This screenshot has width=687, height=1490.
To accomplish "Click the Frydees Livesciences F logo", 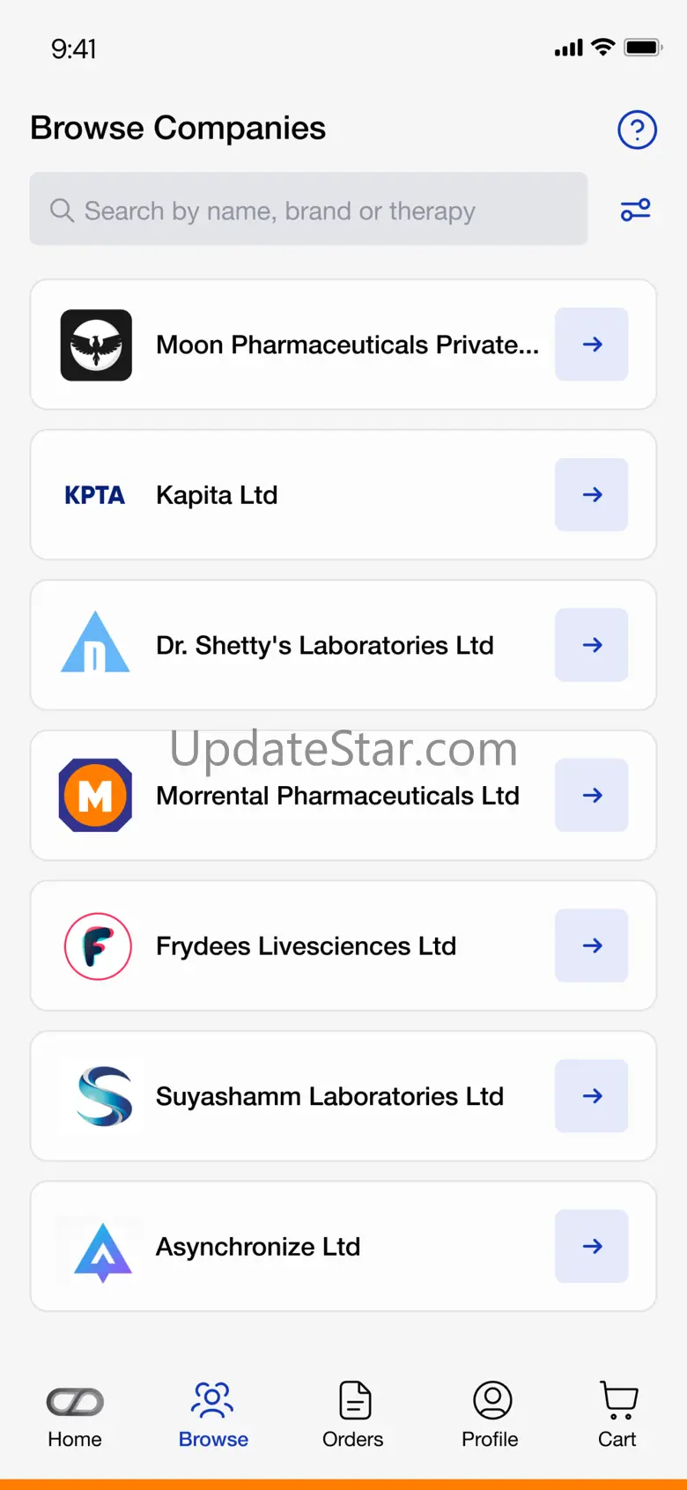I will pos(98,946).
